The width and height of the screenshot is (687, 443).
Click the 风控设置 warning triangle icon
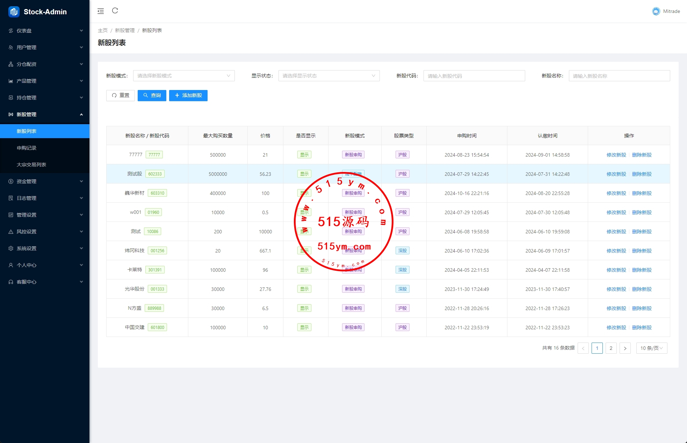click(11, 232)
